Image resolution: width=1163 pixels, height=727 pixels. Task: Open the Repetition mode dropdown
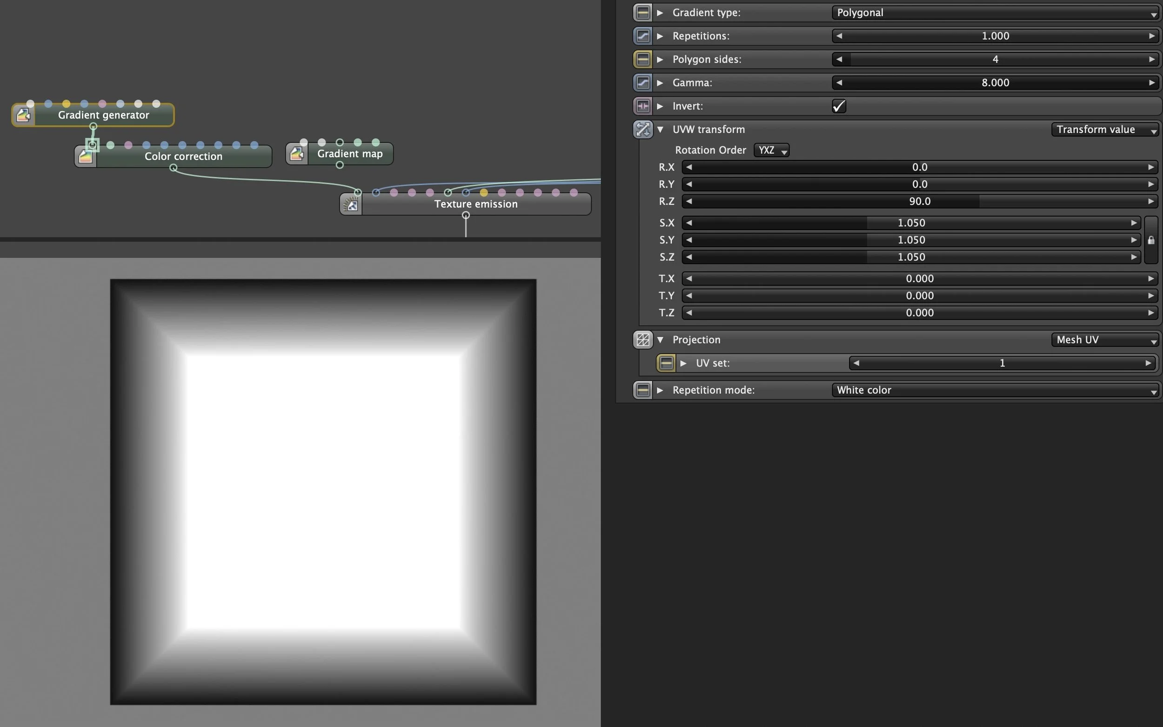[x=995, y=390]
